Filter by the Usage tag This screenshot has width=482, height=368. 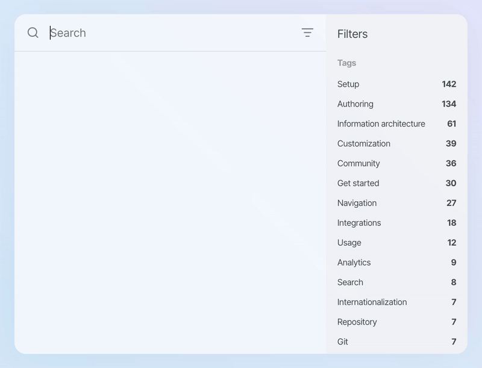click(x=349, y=243)
